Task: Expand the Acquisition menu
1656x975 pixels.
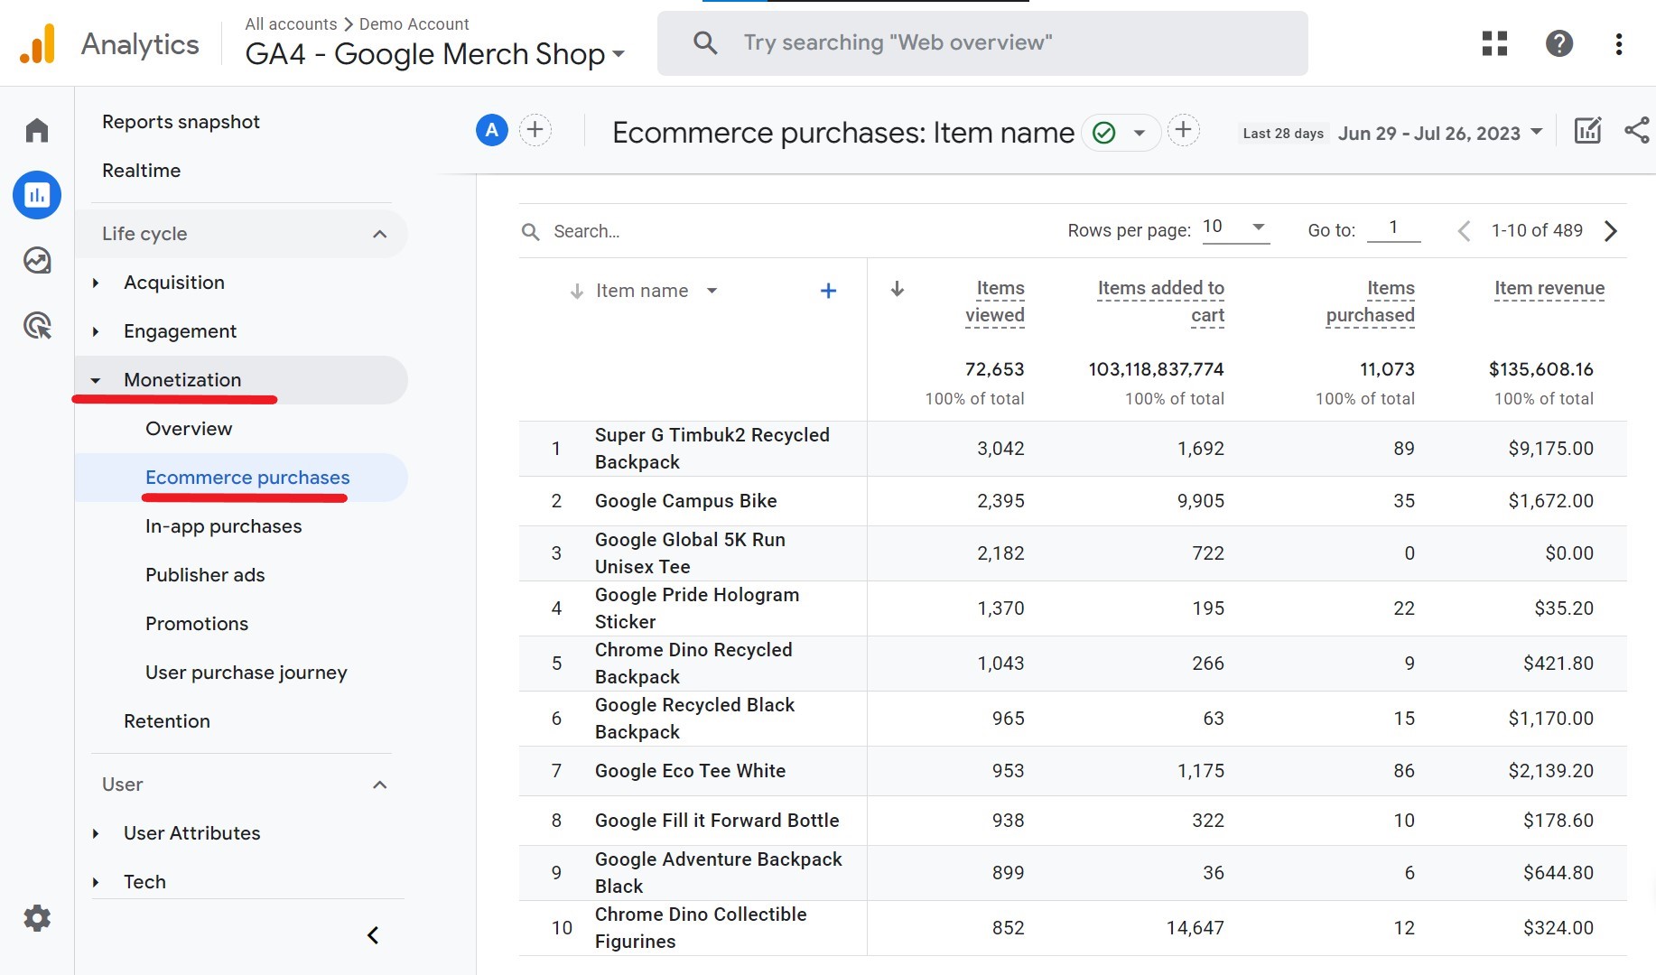Action: (x=174, y=283)
